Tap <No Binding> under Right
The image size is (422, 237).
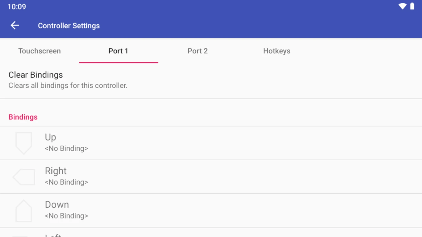(x=66, y=182)
